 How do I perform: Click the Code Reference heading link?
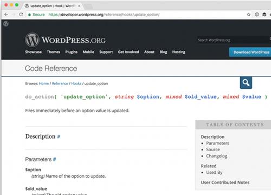(51, 69)
